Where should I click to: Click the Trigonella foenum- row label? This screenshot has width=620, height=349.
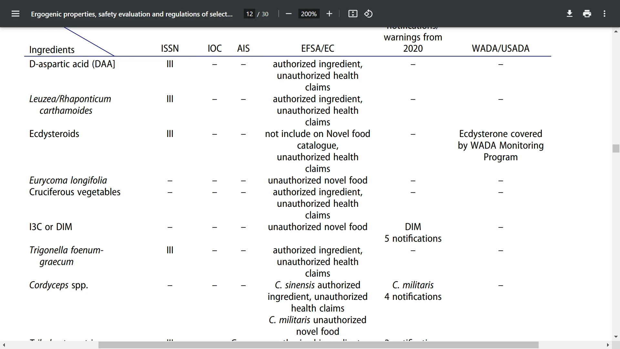[x=66, y=250]
